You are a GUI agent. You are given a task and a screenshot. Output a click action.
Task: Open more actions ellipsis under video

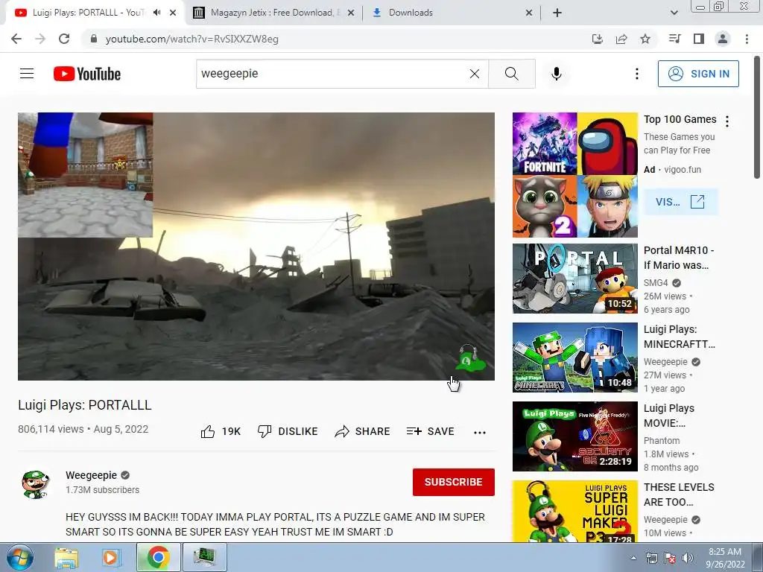tap(480, 432)
